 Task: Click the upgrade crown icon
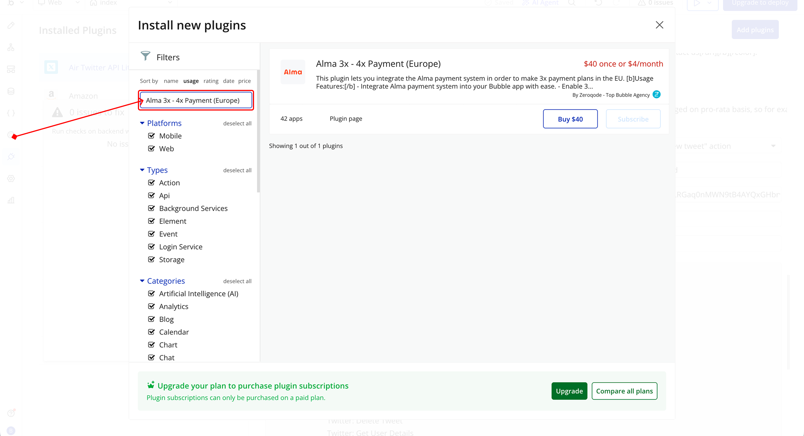pyautogui.click(x=151, y=385)
